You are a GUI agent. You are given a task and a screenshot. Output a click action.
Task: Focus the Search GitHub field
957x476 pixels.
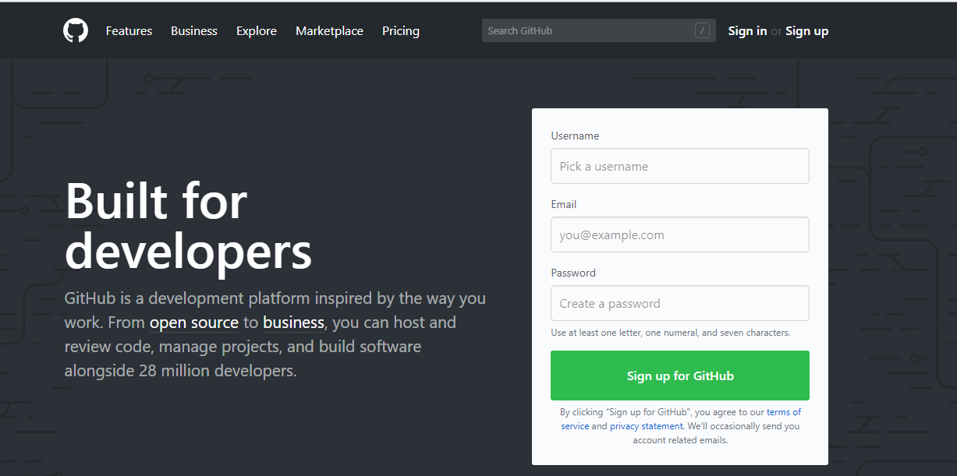coord(598,30)
